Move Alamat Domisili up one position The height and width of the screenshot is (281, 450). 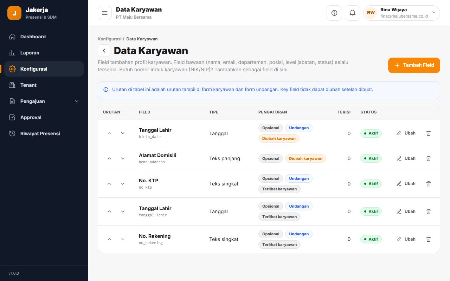coord(109,158)
